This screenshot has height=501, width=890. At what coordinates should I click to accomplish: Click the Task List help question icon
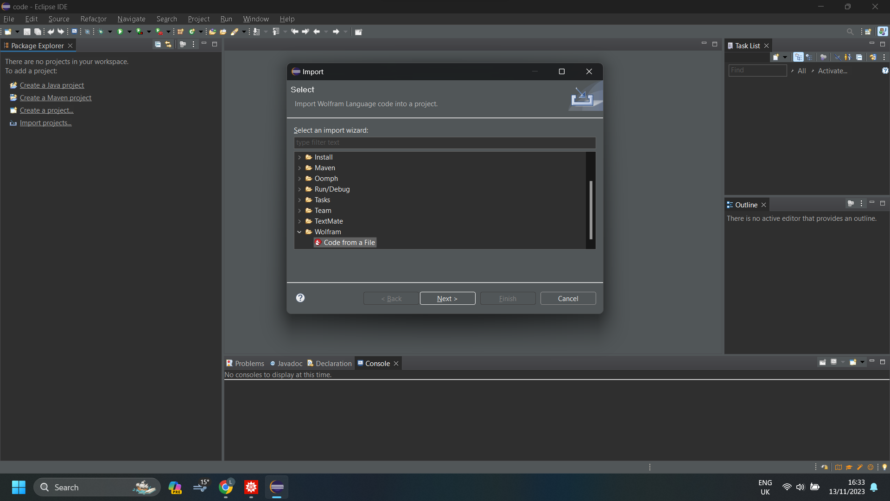[x=885, y=71]
